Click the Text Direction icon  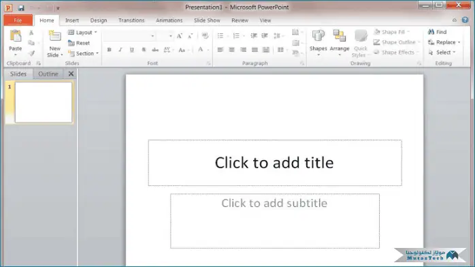[x=295, y=32]
